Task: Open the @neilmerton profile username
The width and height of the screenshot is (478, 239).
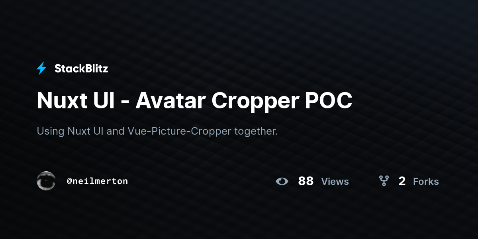Action: 98,181
